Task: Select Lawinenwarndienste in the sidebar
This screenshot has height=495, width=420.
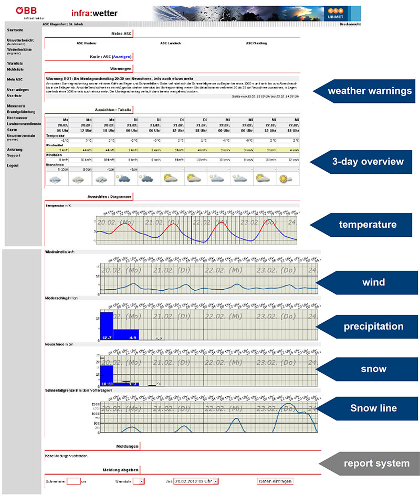Action: (x=22, y=123)
